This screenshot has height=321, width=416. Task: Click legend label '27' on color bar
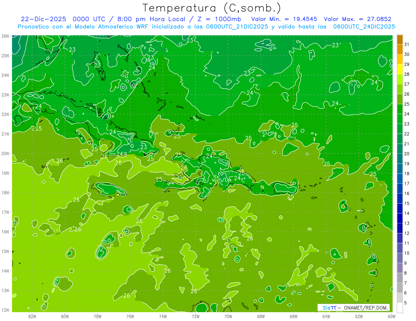[x=407, y=84]
